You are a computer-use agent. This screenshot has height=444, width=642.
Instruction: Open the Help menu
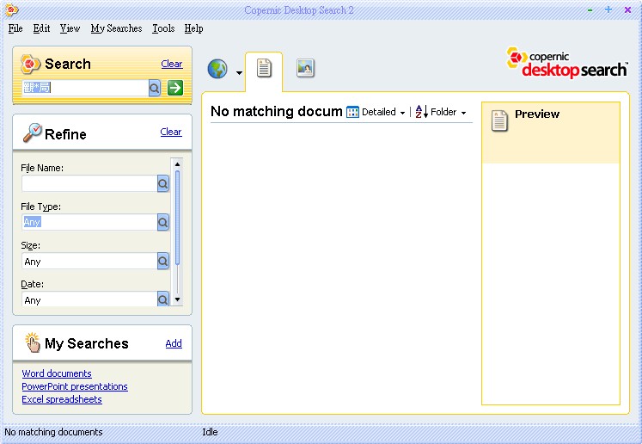pos(193,28)
